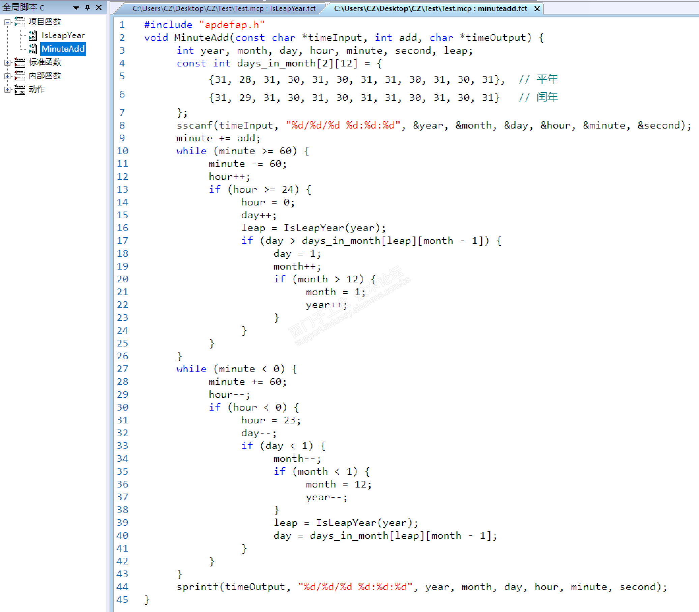Image resolution: width=699 pixels, height=612 pixels.
Task: Close the minuteadd.fct tab
Action: pos(537,9)
